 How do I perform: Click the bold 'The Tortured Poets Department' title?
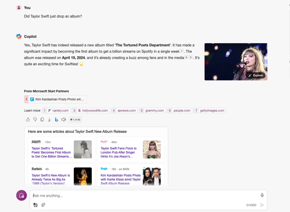coord(143,45)
